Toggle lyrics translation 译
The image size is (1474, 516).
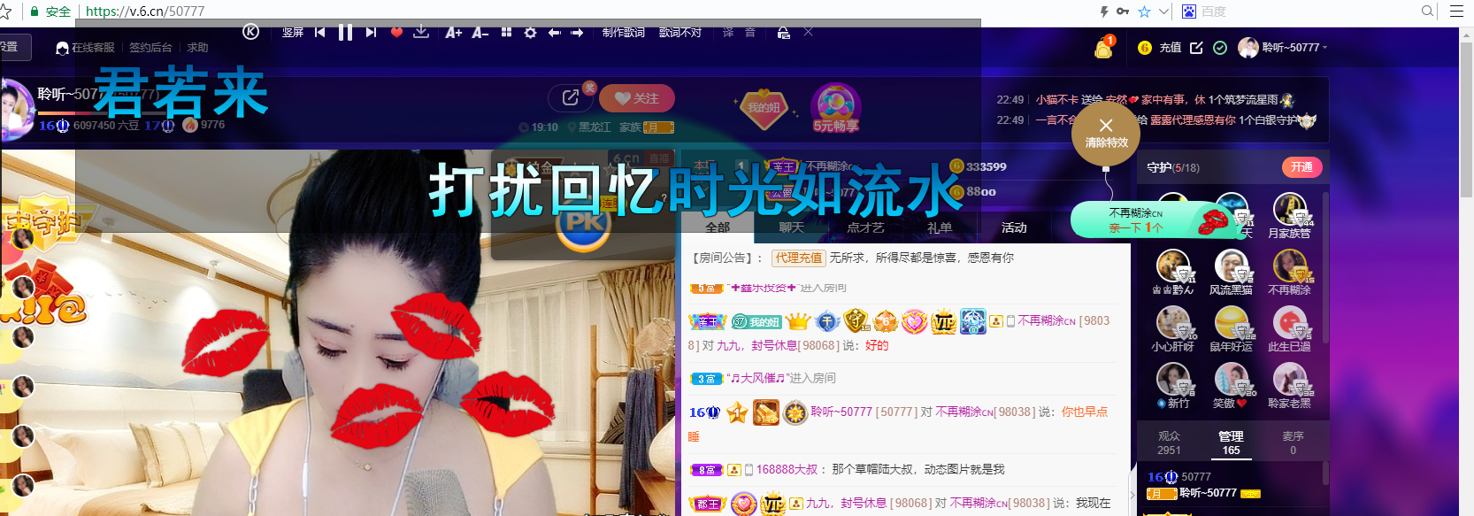click(728, 33)
